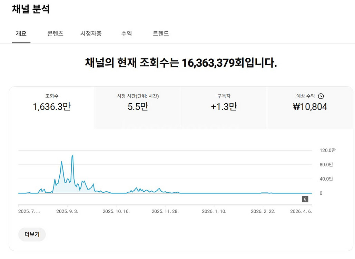Click the tallest peak of the views chart
Image resolution: width=355 pixels, height=259 pixels.
coord(72,155)
